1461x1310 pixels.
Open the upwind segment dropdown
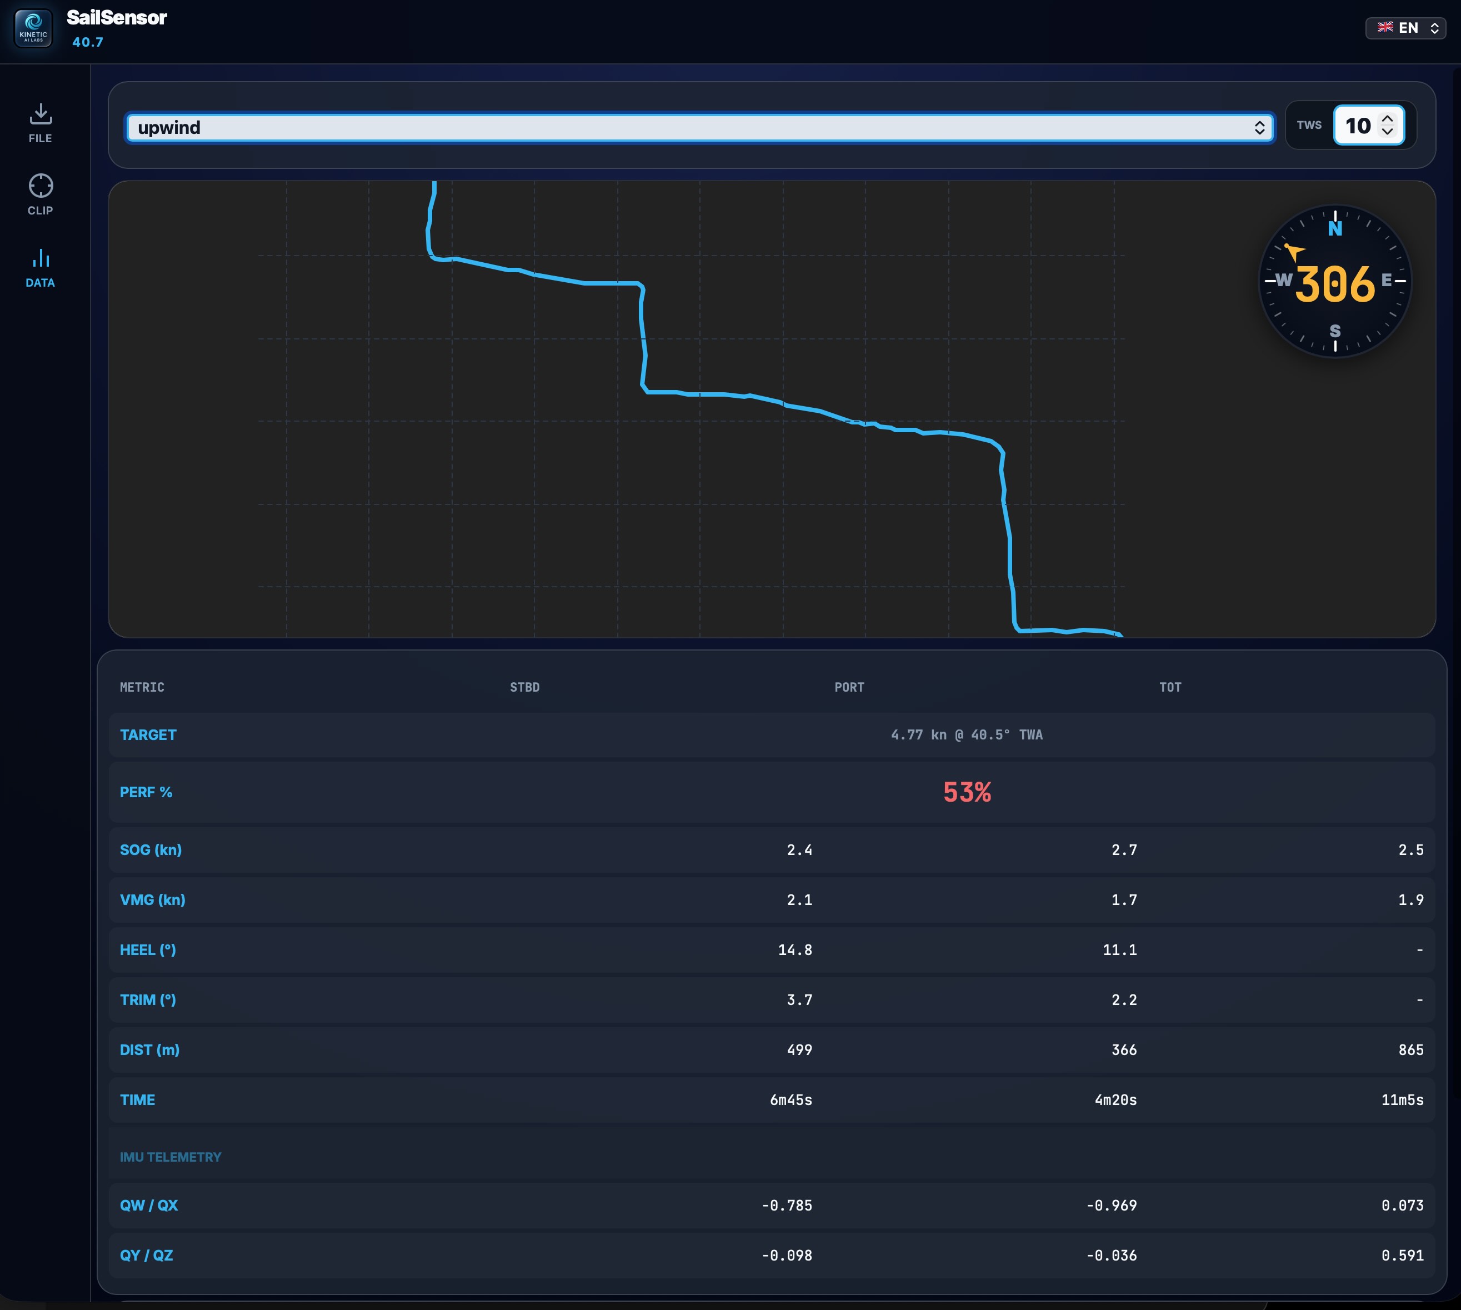[691, 128]
